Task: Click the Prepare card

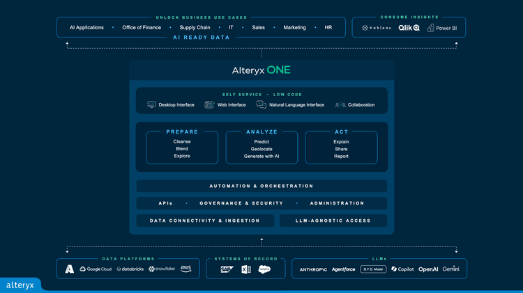Action: [182, 147]
